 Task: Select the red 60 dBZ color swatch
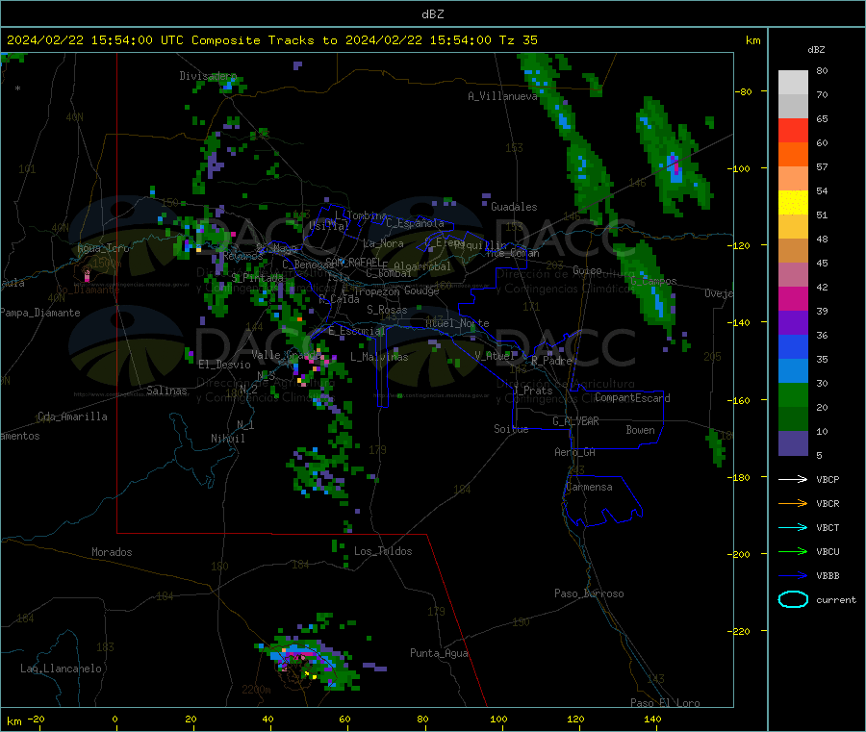click(x=793, y=130)
